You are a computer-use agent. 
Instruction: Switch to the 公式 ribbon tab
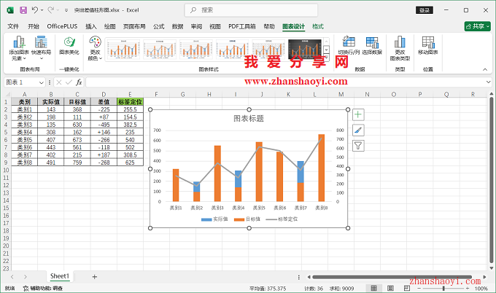[x=159, y=26]
